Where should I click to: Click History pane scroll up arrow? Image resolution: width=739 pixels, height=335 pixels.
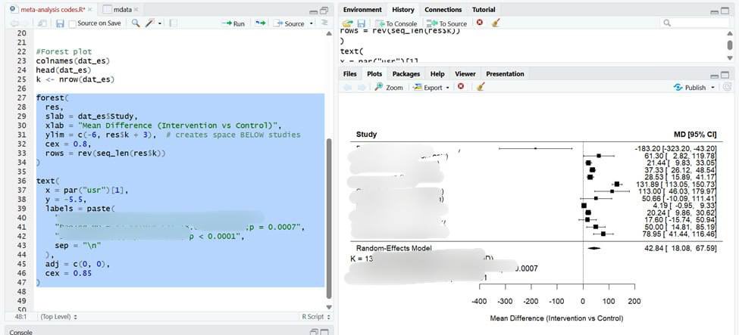click(x=730, y=33)
